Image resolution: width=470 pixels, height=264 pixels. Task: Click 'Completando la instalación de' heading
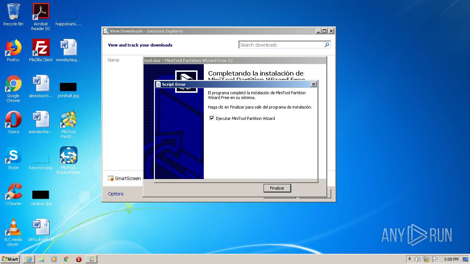point(256,73)
